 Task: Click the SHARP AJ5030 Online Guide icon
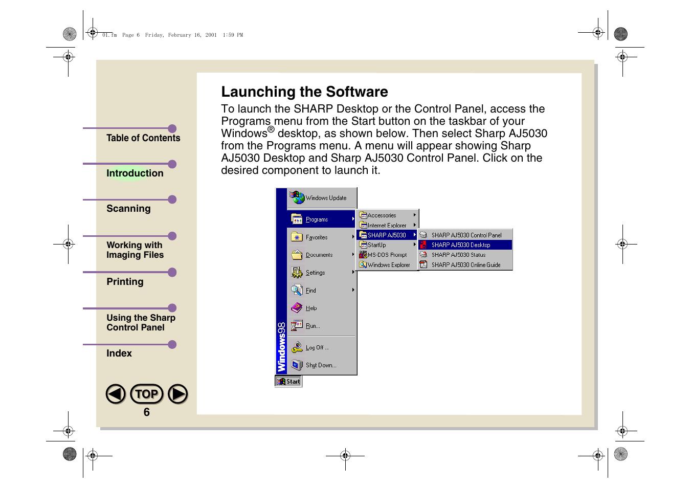coord(423,264)
